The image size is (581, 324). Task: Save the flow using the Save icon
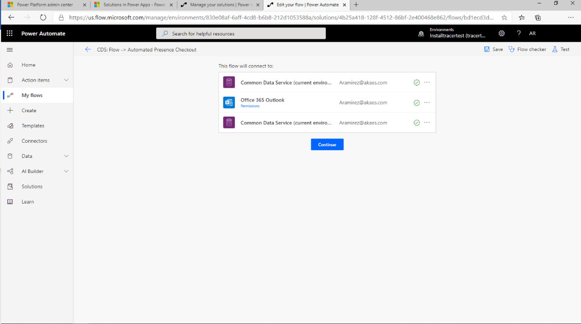point(493,49)
